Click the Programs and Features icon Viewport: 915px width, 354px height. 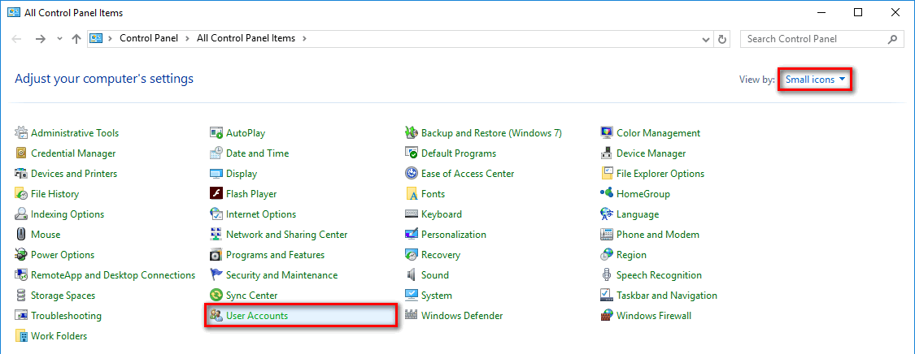point(216,255)
